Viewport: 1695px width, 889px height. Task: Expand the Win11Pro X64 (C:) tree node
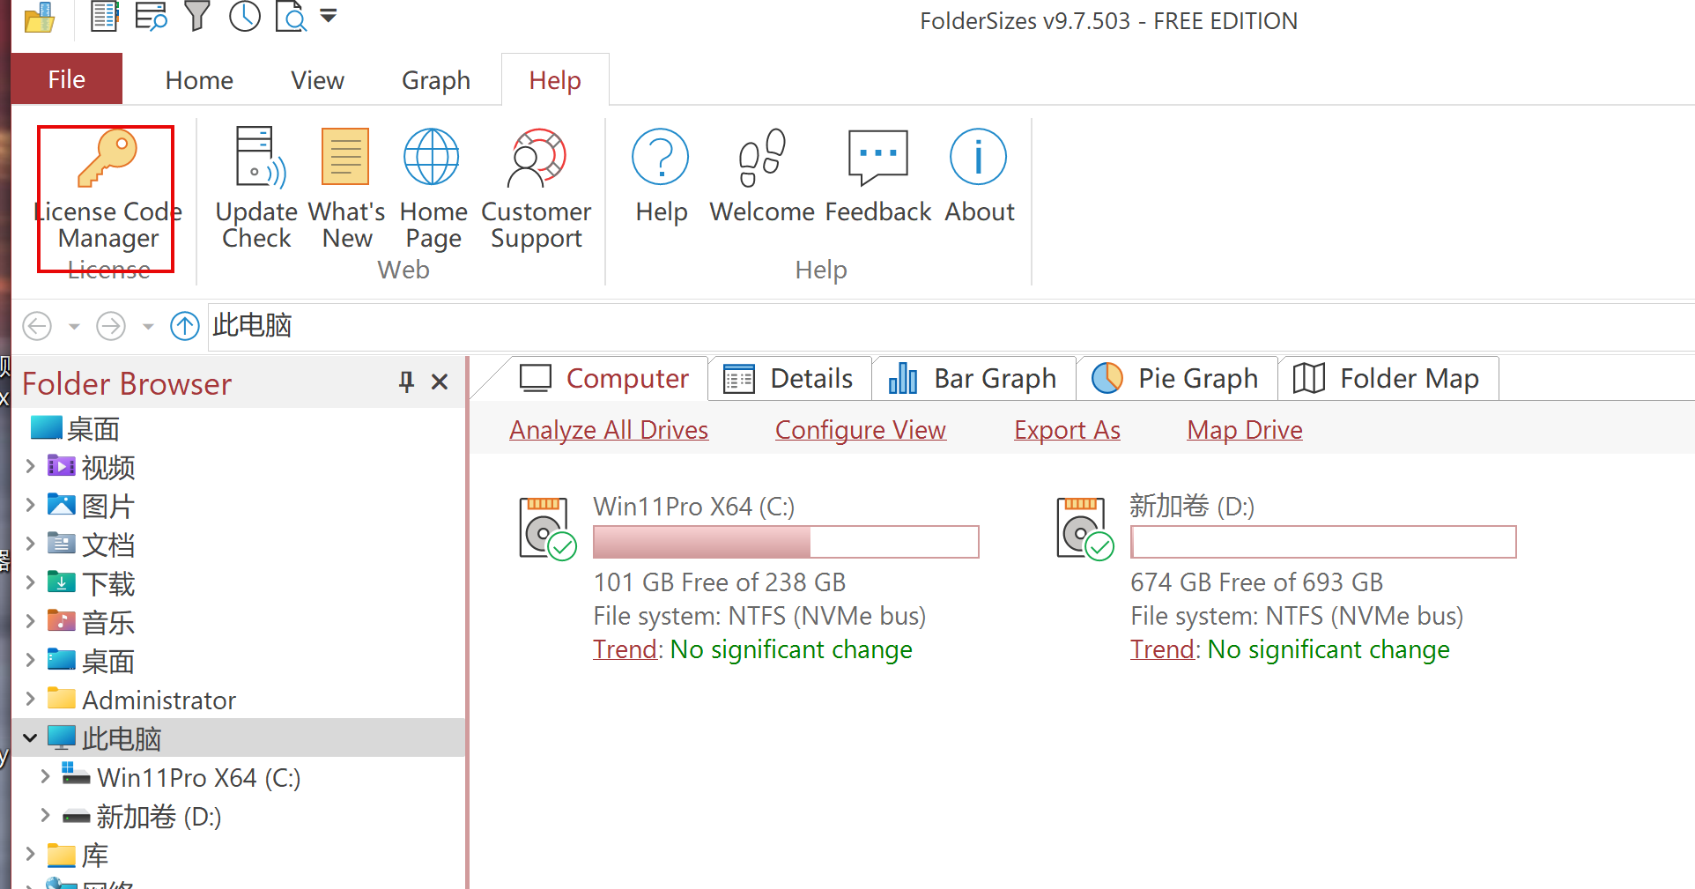click(45, 777)
